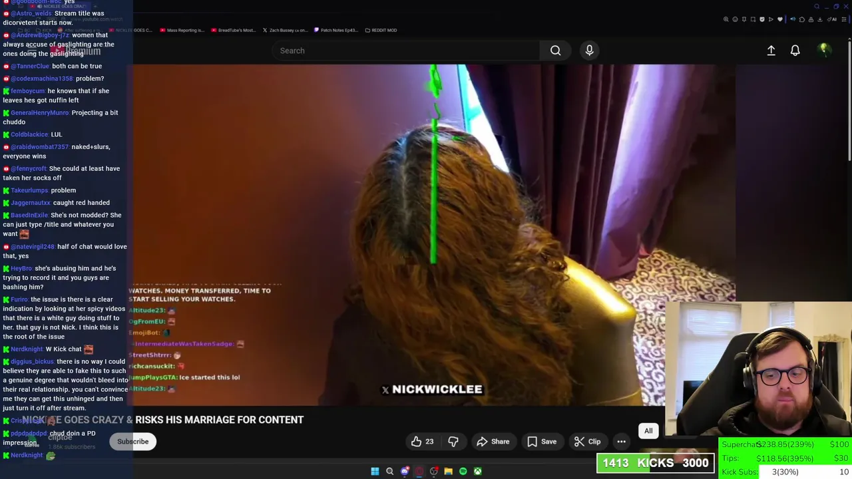
Task: Click the NICKLEE GOES C... bookmark
Action: [x=130, y=30]
